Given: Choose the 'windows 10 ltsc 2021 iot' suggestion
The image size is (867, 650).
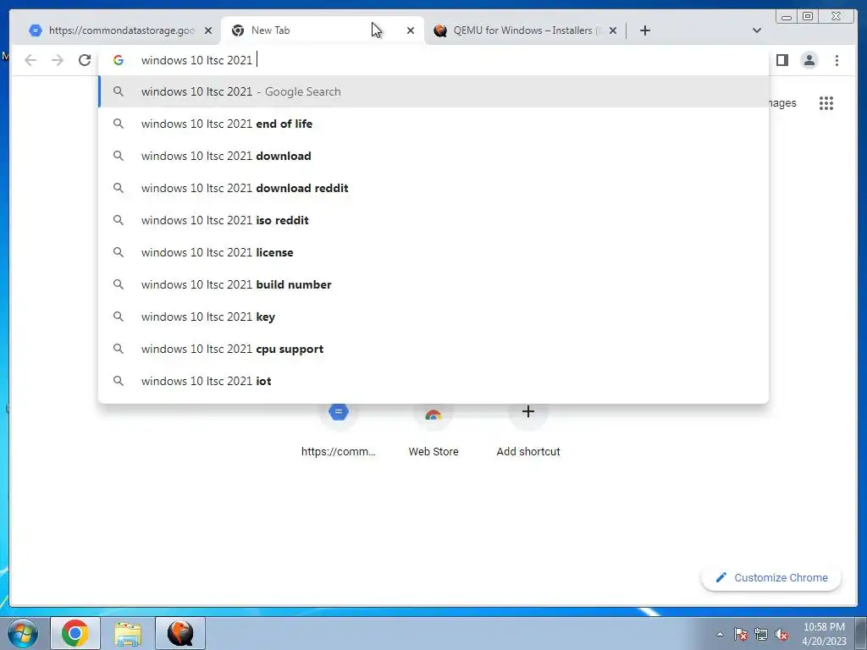Looking at the screenshot, I should point(433,381).
